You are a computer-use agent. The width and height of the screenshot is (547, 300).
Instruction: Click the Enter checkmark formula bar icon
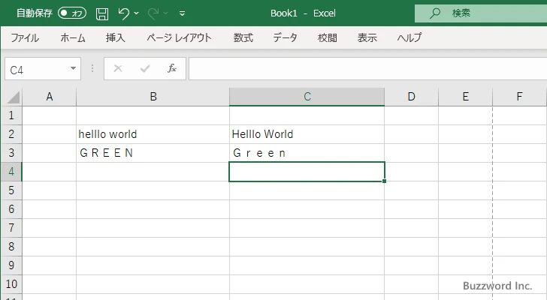click(x=145, y=68)
